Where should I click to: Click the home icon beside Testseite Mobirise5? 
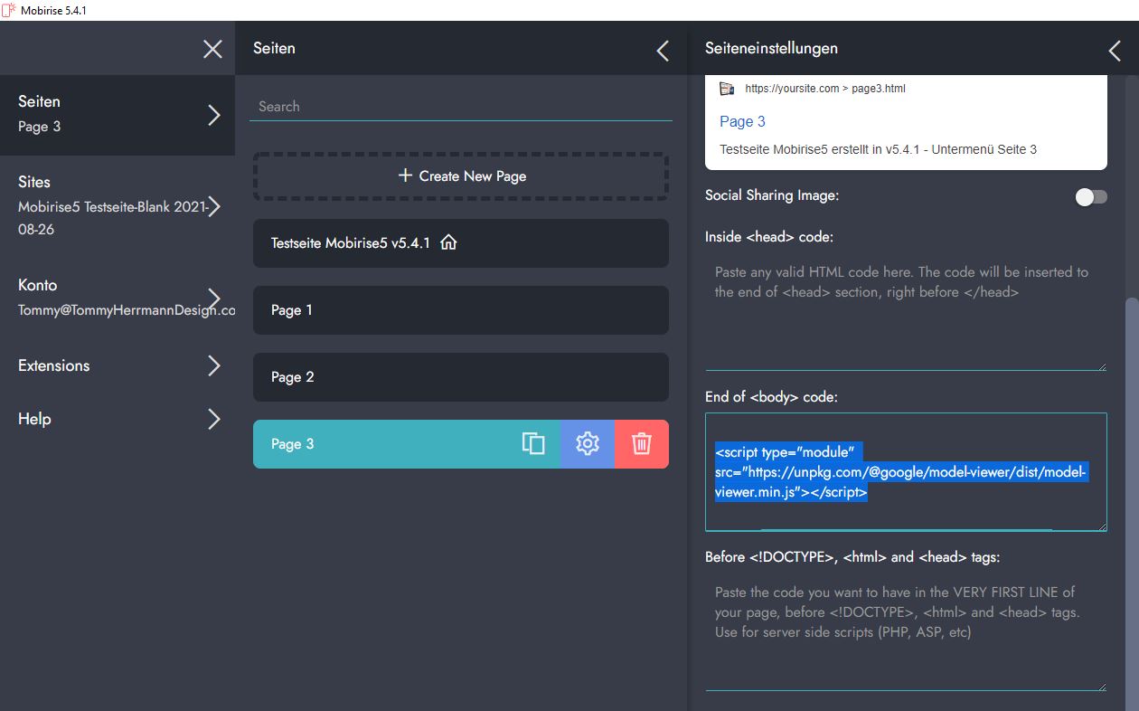point(448,242)
